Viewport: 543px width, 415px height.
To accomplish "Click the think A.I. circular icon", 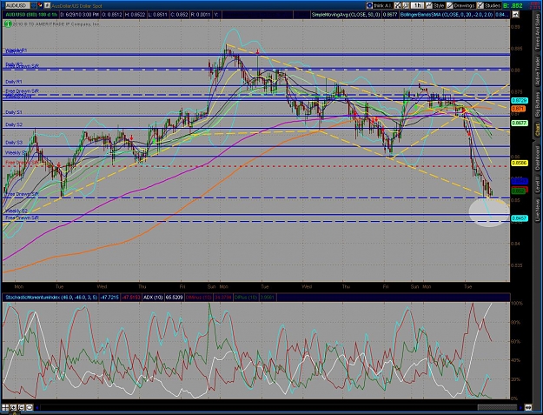I will point(369,5).
